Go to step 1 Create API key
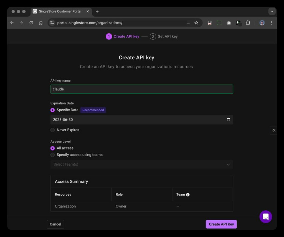 point(123,36)
